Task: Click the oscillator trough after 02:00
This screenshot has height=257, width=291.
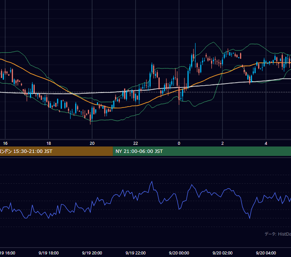Action: coord(249,218)
